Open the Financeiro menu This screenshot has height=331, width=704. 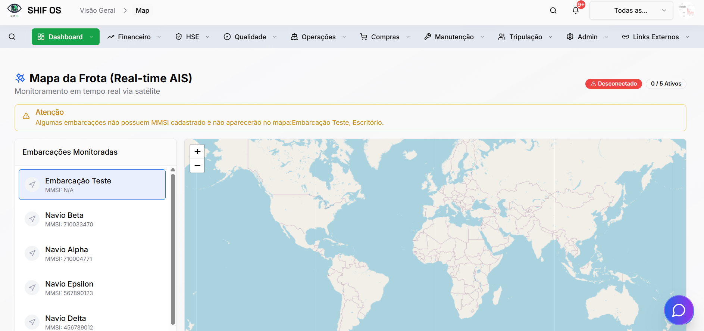pos(134,37)
